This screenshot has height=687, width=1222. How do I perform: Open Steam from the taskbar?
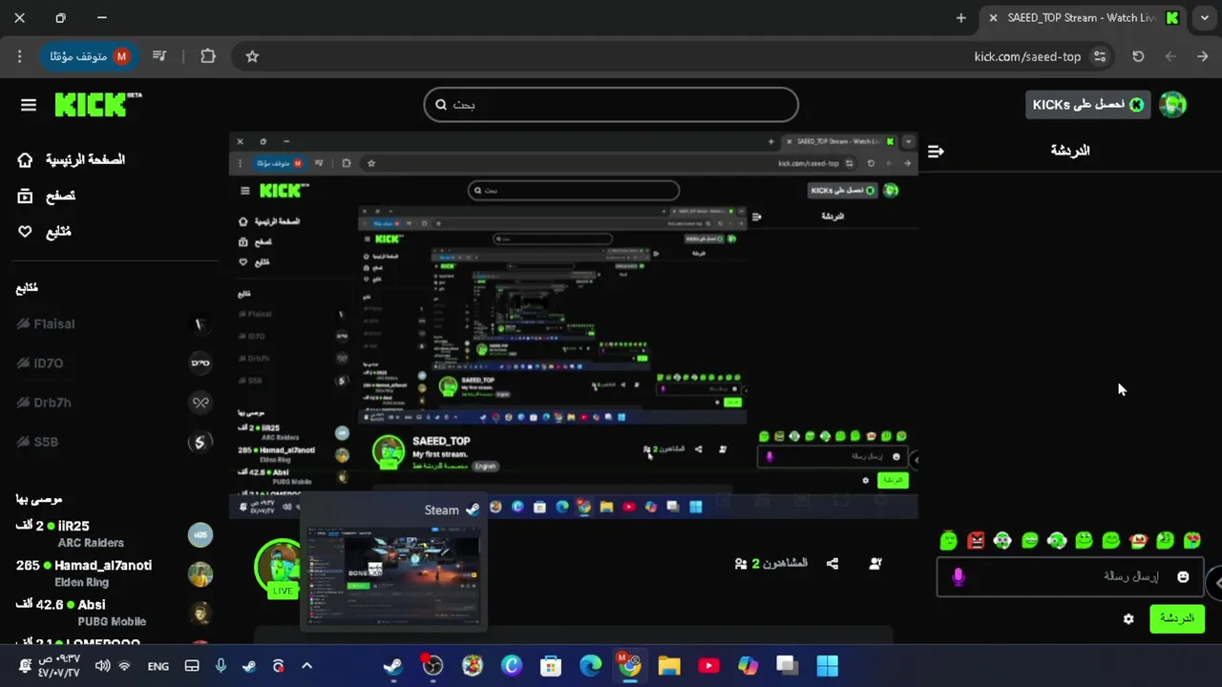(x=392, y=666)
